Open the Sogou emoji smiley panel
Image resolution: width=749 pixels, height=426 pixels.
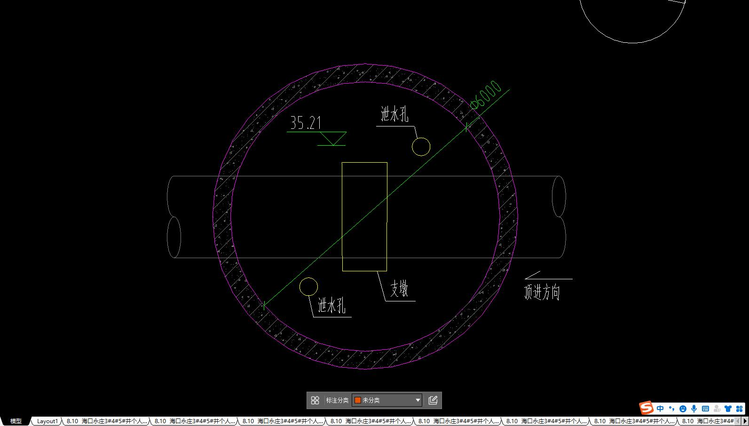[x=683, y=409]
